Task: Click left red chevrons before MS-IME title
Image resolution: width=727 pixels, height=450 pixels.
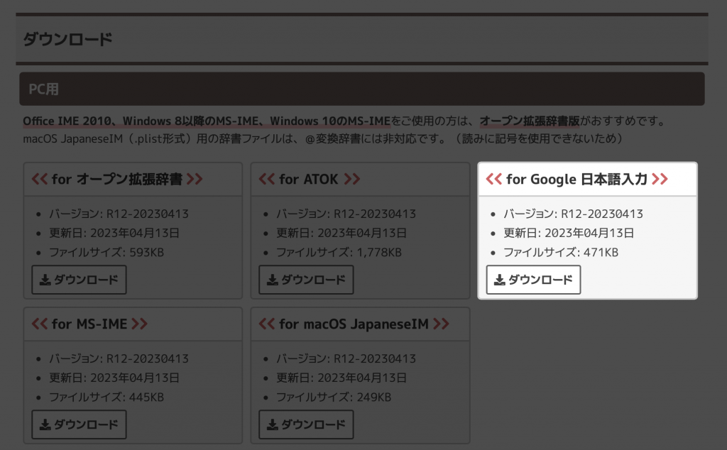Action: click(39, 324)
